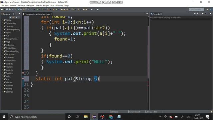The image size is (213, 120).
Task: Minimize the editor area
Action: [144, 13]
